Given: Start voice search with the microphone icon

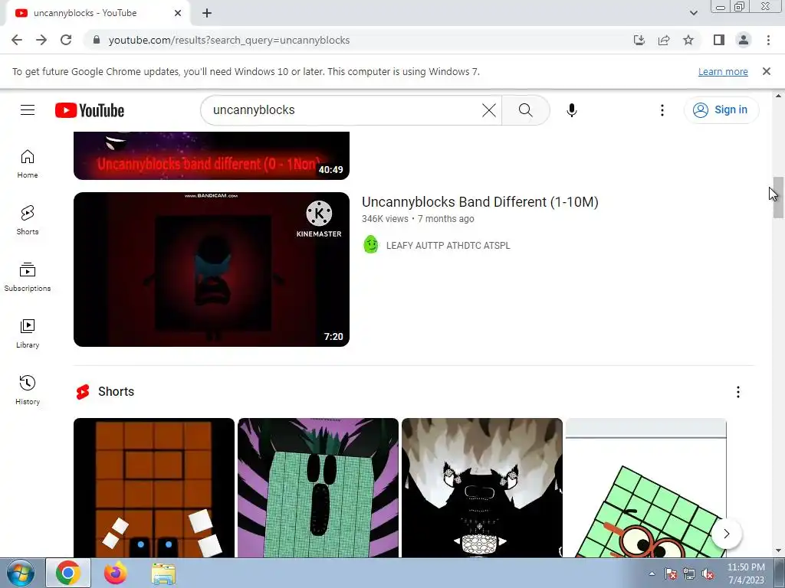Looking at the screenshot, I should 572,110.
